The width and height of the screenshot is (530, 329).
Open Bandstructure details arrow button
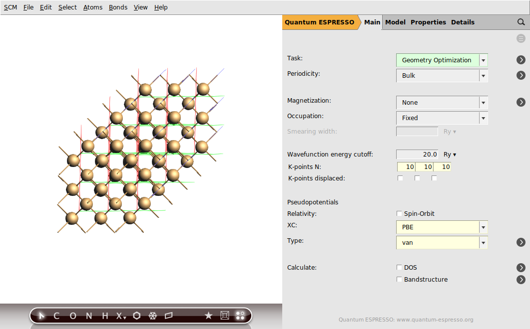521,279
